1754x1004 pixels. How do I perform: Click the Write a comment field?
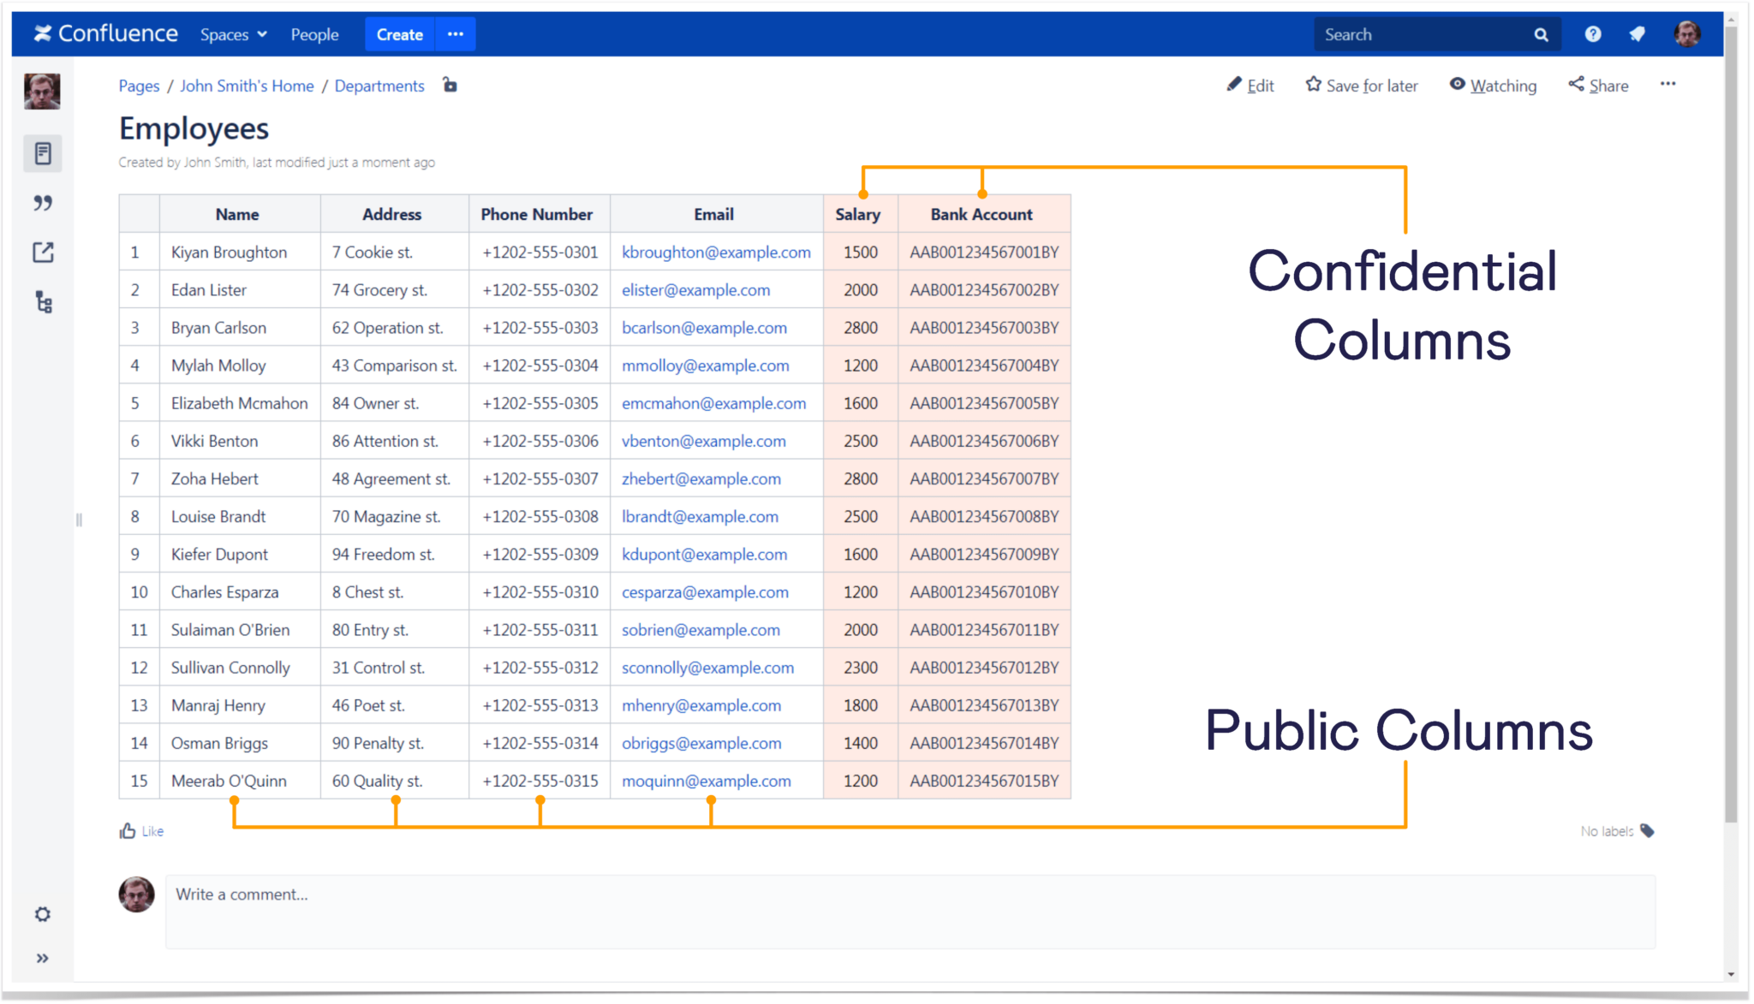pos(913,894)
